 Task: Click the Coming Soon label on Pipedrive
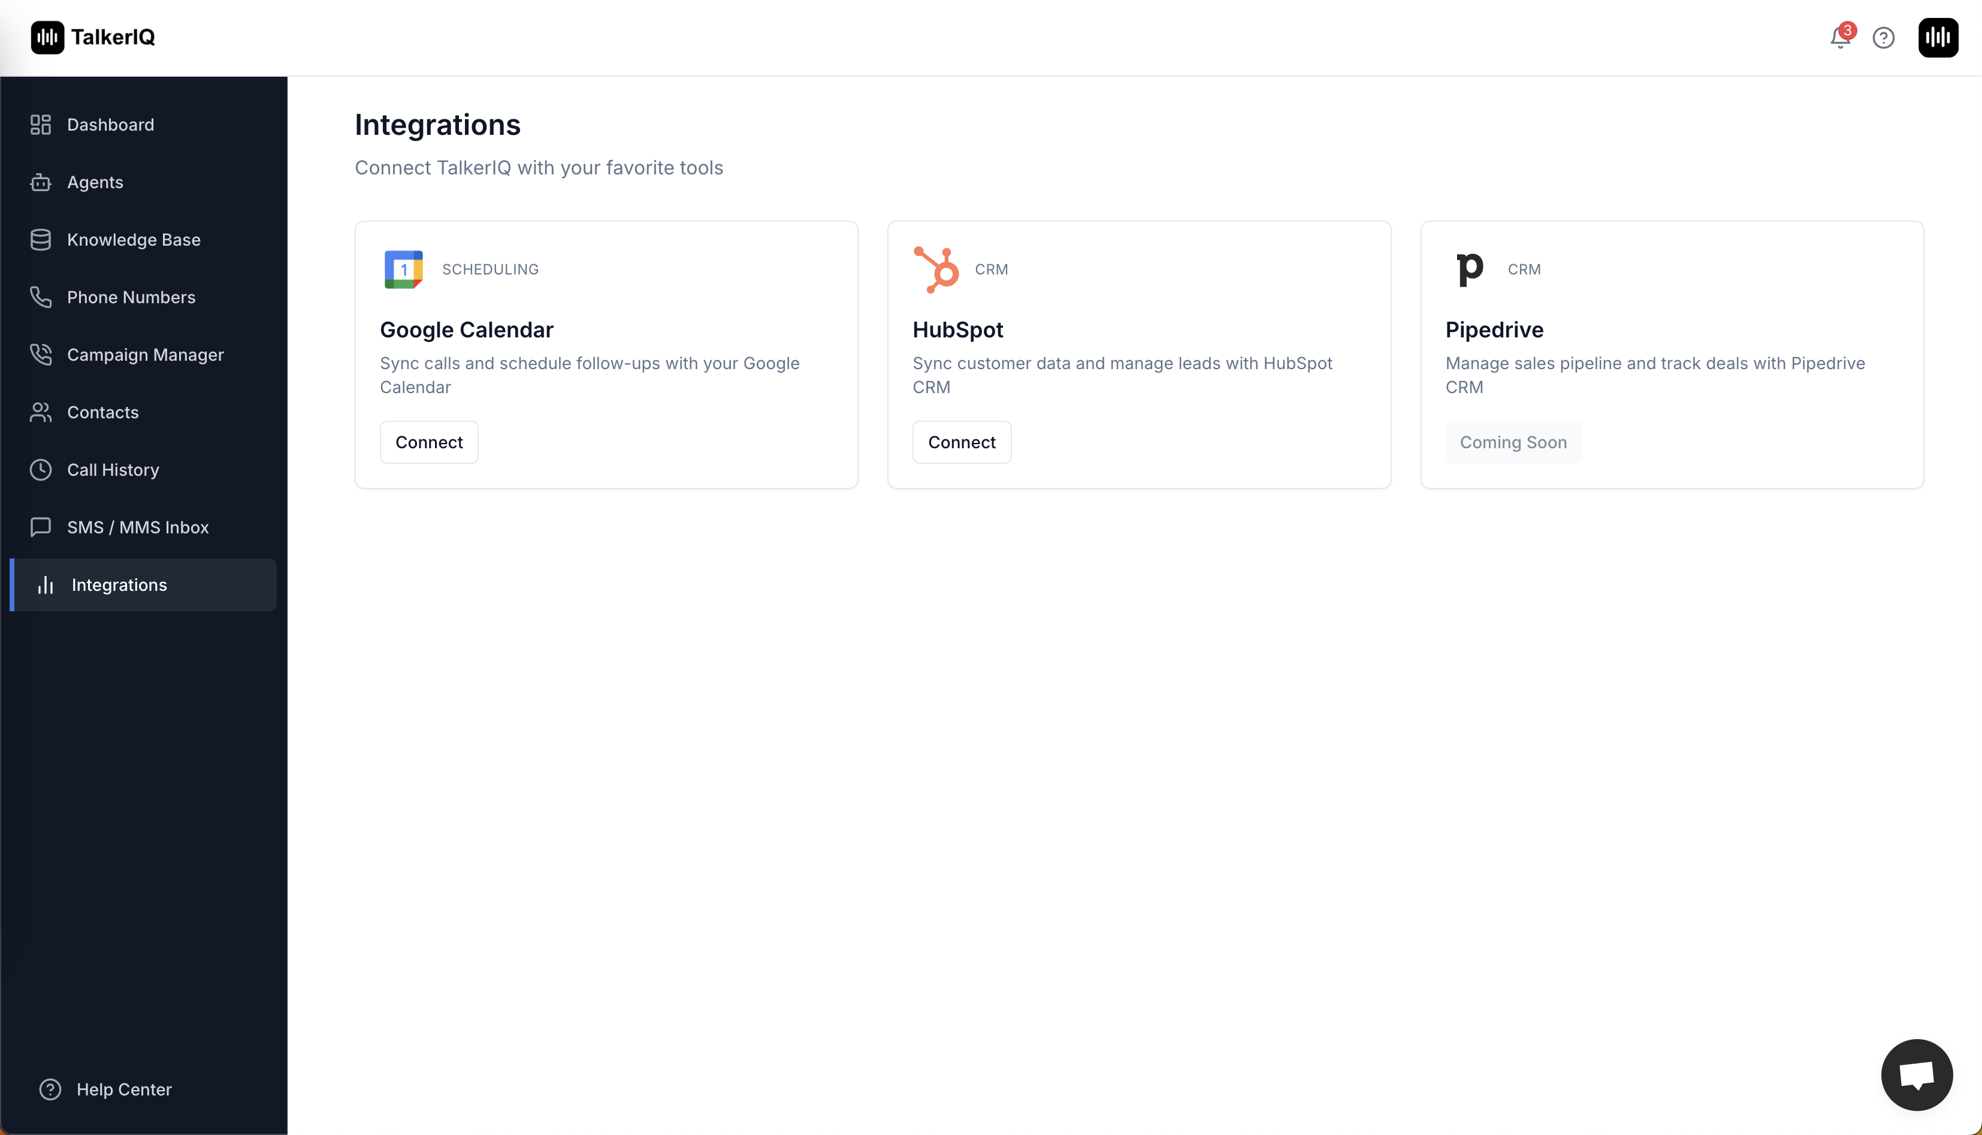(1513, 441)
